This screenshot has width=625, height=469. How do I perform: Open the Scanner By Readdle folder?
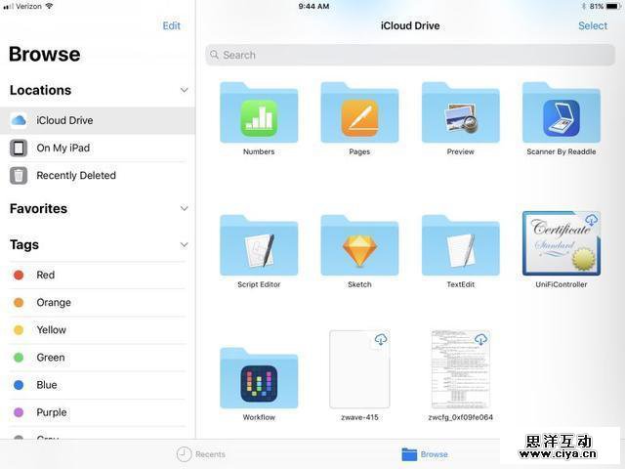(561, 115)
